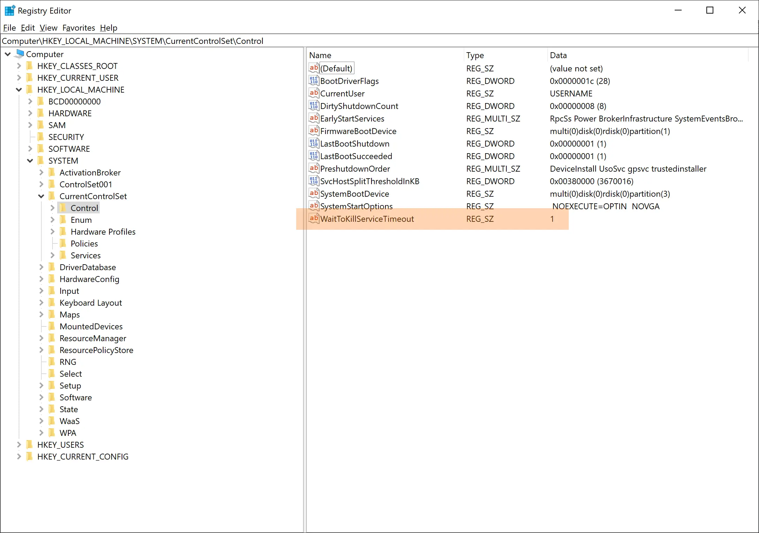This screenshot has width=759, height=533.
Task: Expand the HKEY_CLASSES_ROOT hive
Action: pyautogui.click(x=19, y=66)
